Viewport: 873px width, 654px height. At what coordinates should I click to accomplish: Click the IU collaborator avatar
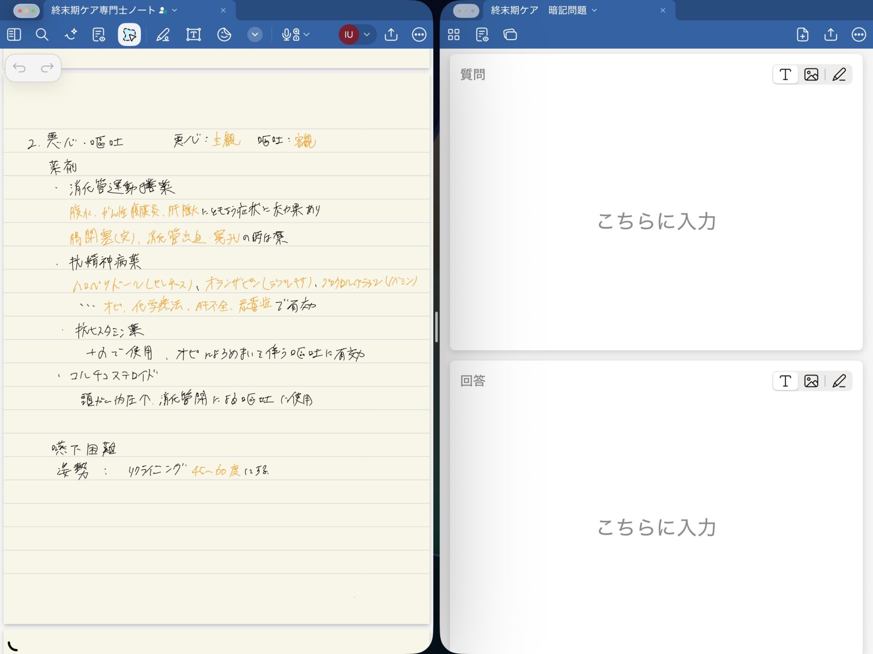pyautogui.click(x=349, y=35)
